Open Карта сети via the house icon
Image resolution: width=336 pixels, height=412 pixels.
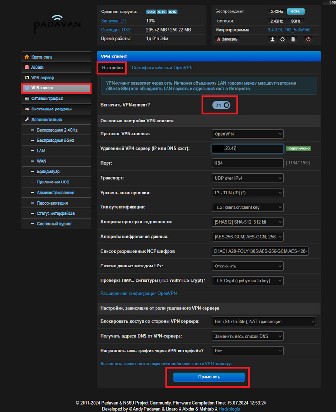pyautogui.click(x=27, y=57)
